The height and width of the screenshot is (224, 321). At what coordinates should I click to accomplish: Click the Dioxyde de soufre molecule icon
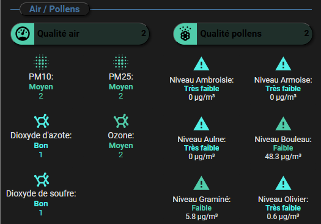42,179
